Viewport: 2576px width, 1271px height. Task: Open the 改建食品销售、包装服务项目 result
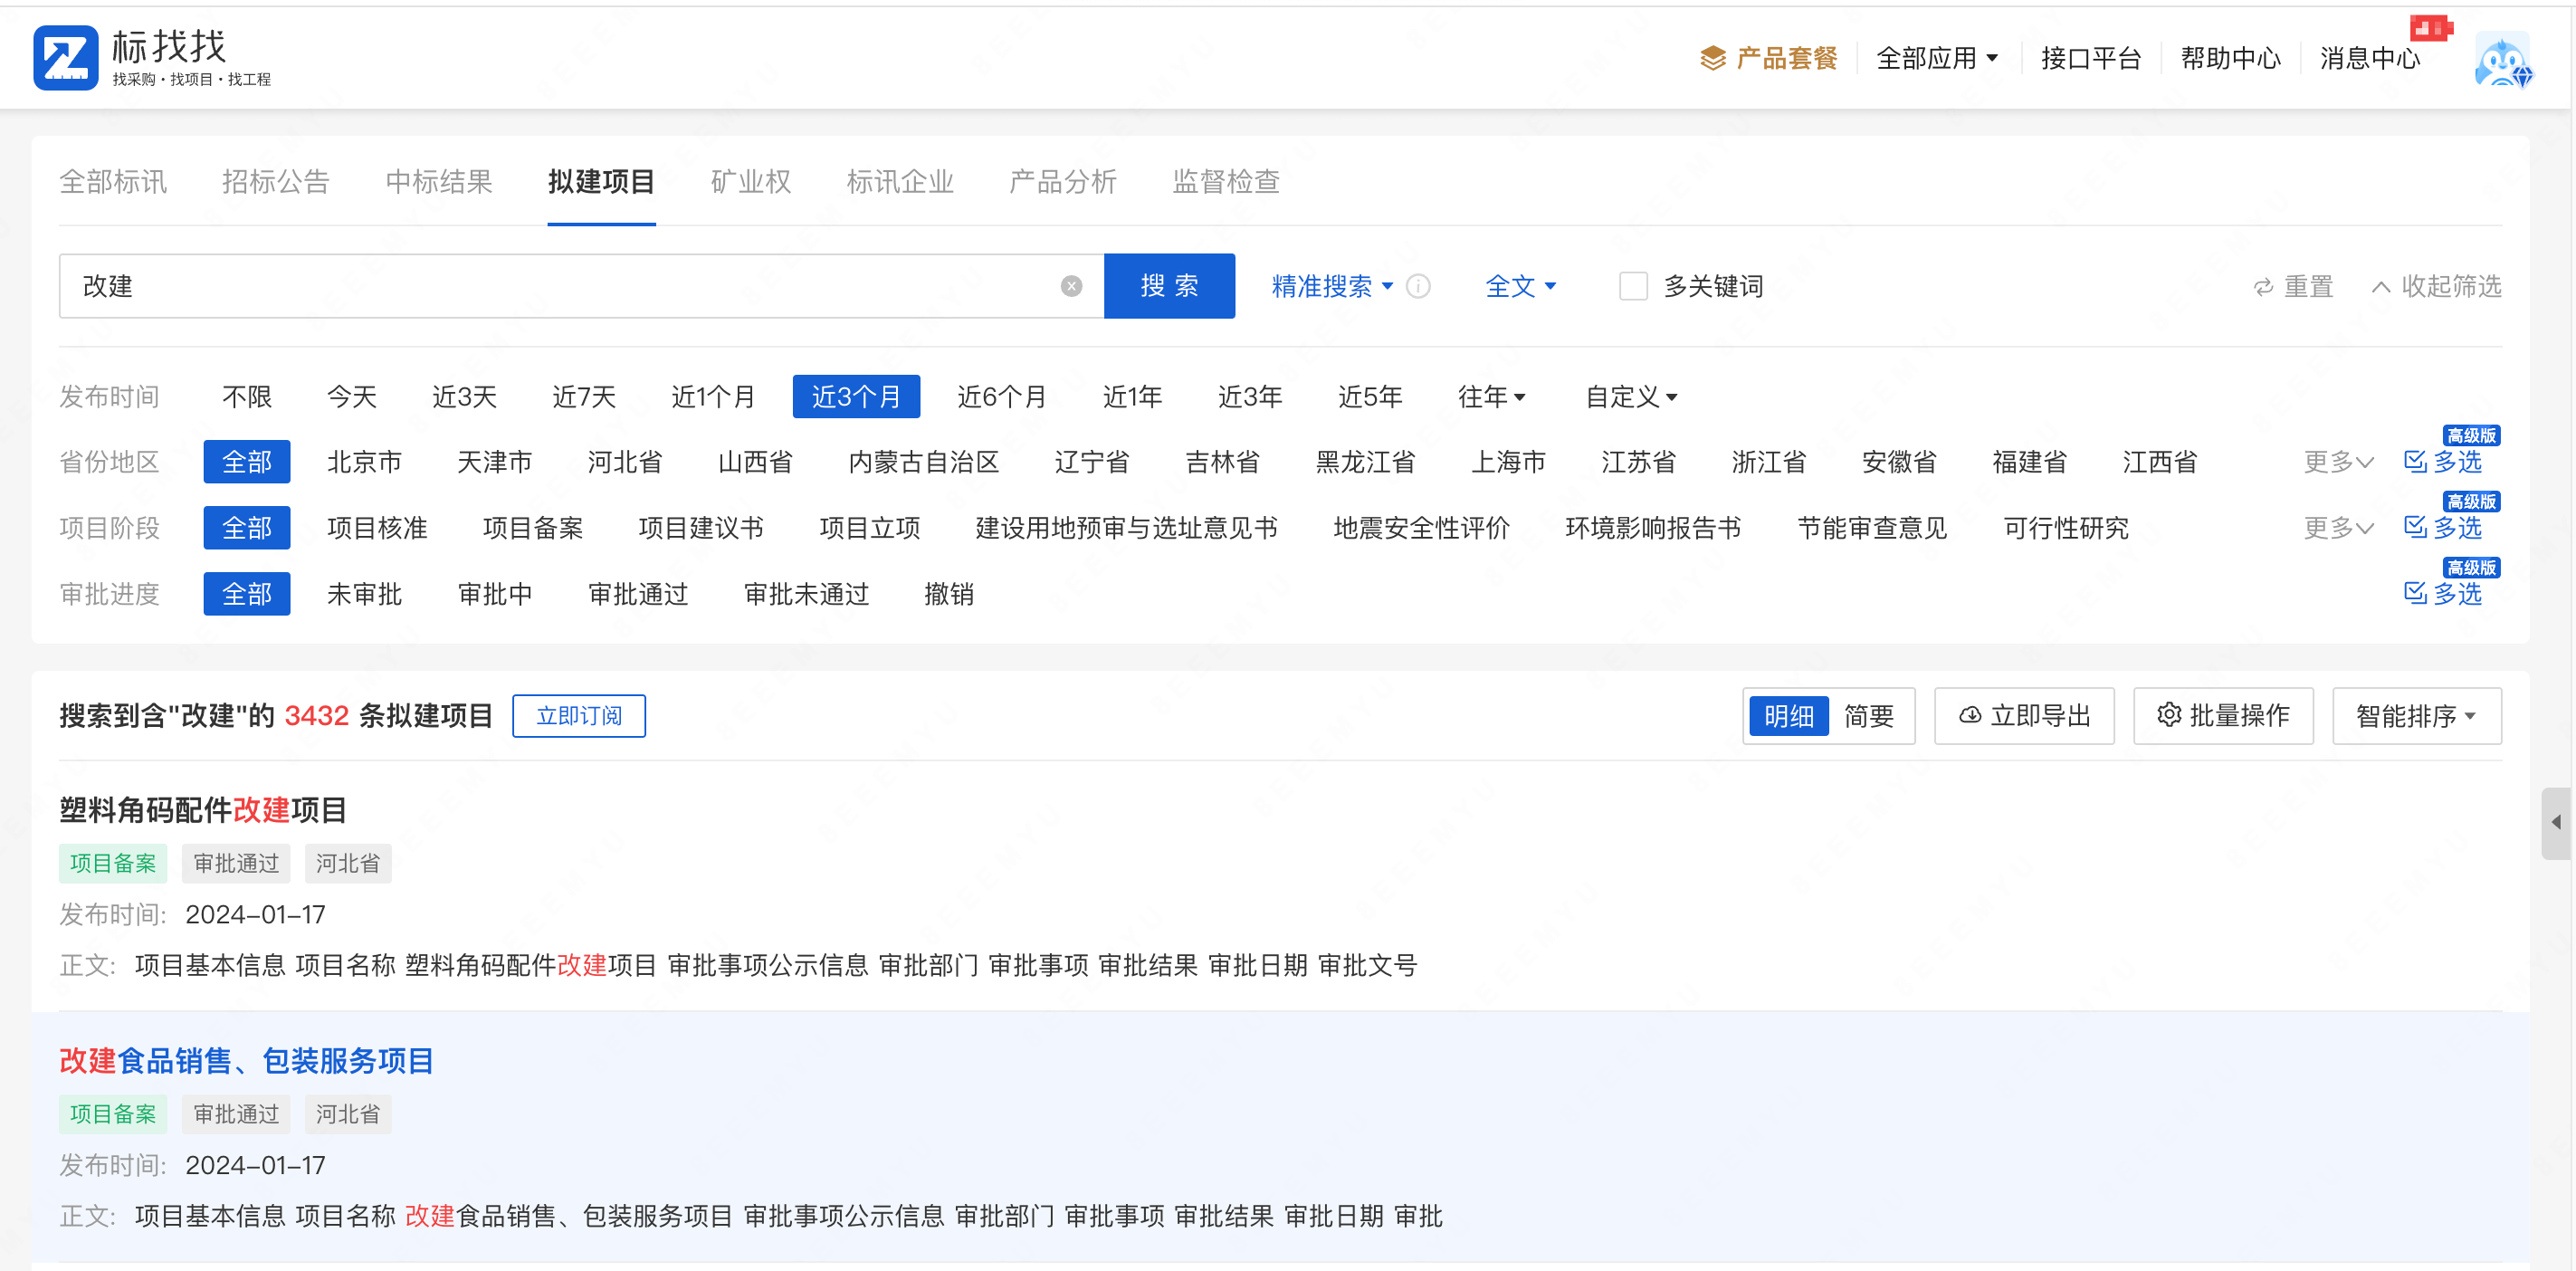[x=246, y=1060]
